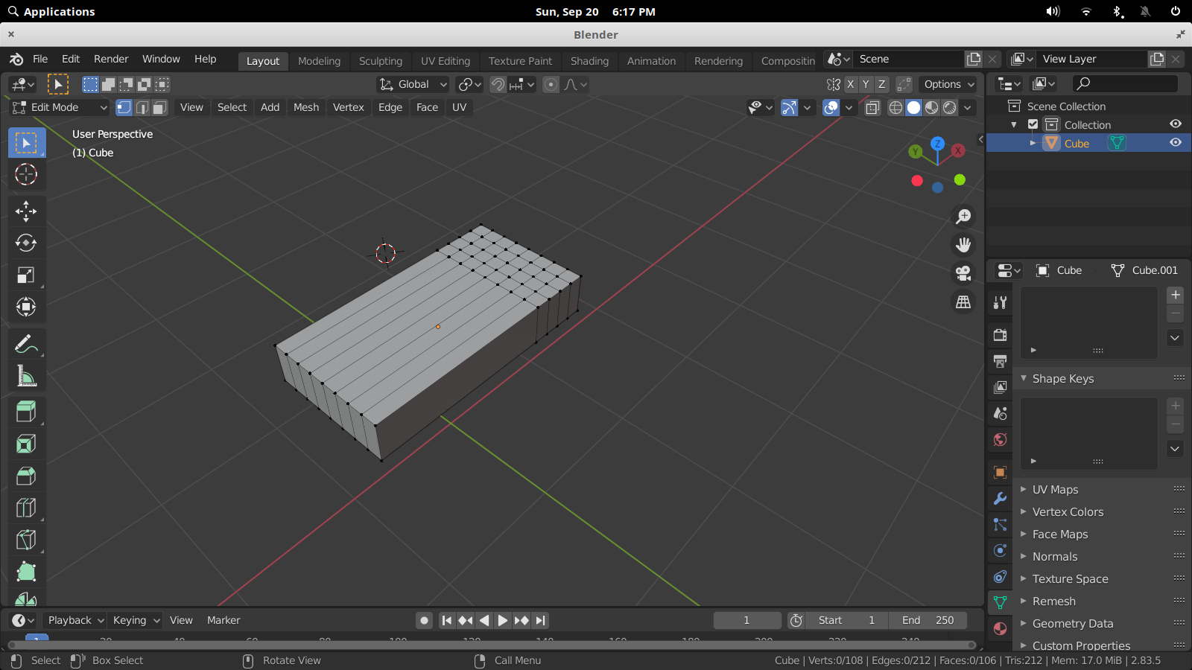Open the Applications menu

tap(51, 11)
